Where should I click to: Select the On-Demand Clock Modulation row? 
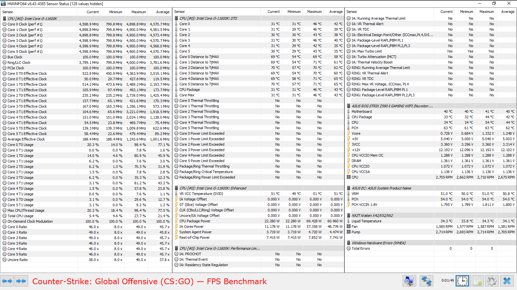click(x=86, y=221)
